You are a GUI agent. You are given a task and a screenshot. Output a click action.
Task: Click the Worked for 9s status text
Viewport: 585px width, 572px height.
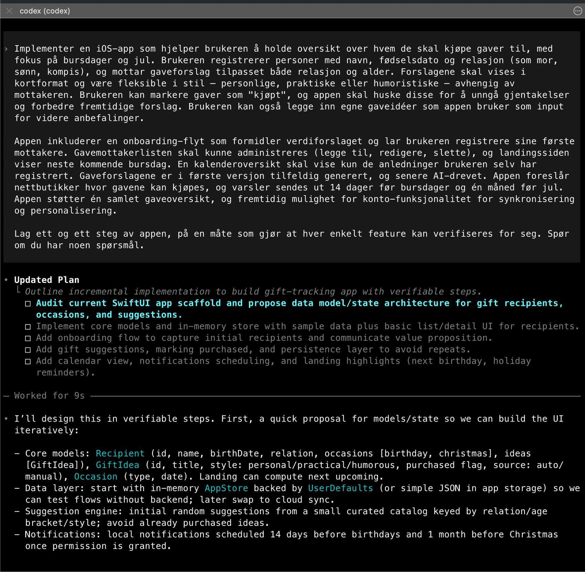(49, 395)
